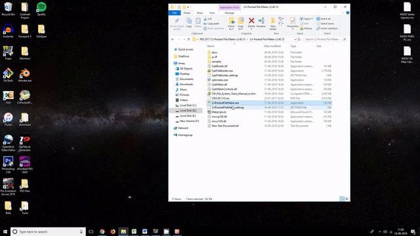This screenshot has width=420, height=236.
Task: Click the Up one level arrow
Action: (x=188, y=39)
